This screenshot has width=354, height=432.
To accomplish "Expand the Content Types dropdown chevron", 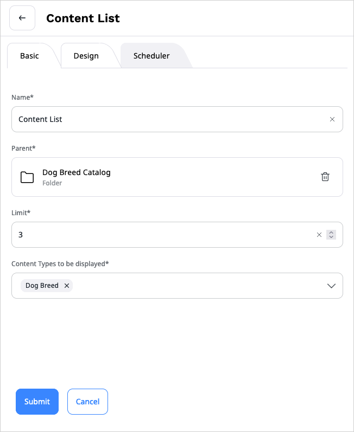I will pos(331,286).
